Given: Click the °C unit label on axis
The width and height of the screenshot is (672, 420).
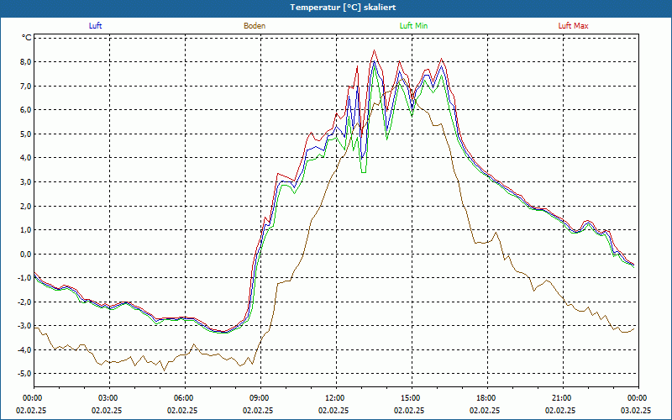Looking at the screenshot, I should (x=27, y=38).
